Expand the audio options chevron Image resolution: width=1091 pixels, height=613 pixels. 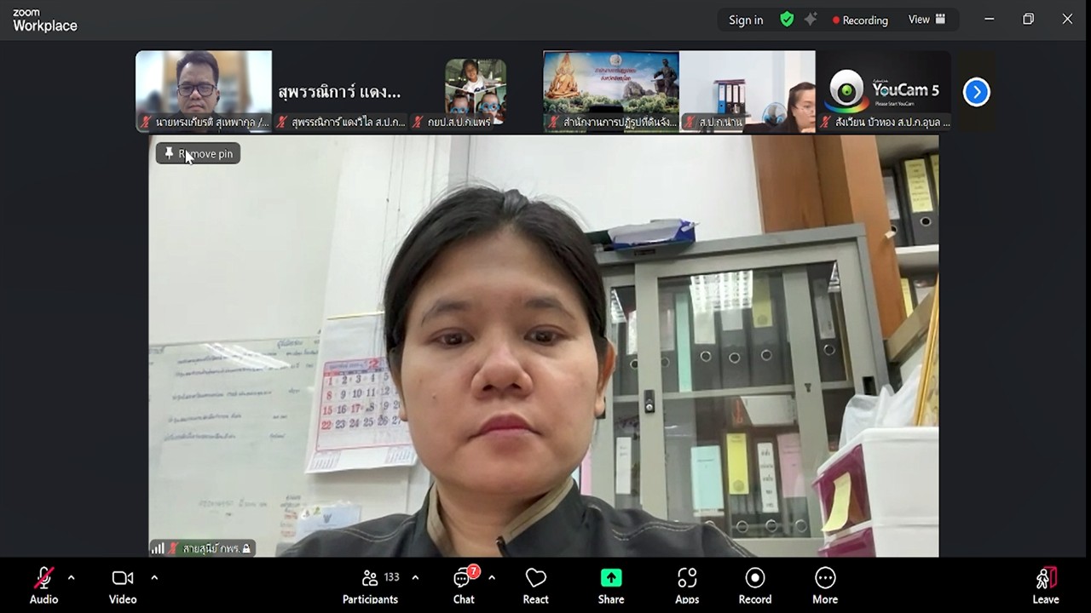coord(71,578)
